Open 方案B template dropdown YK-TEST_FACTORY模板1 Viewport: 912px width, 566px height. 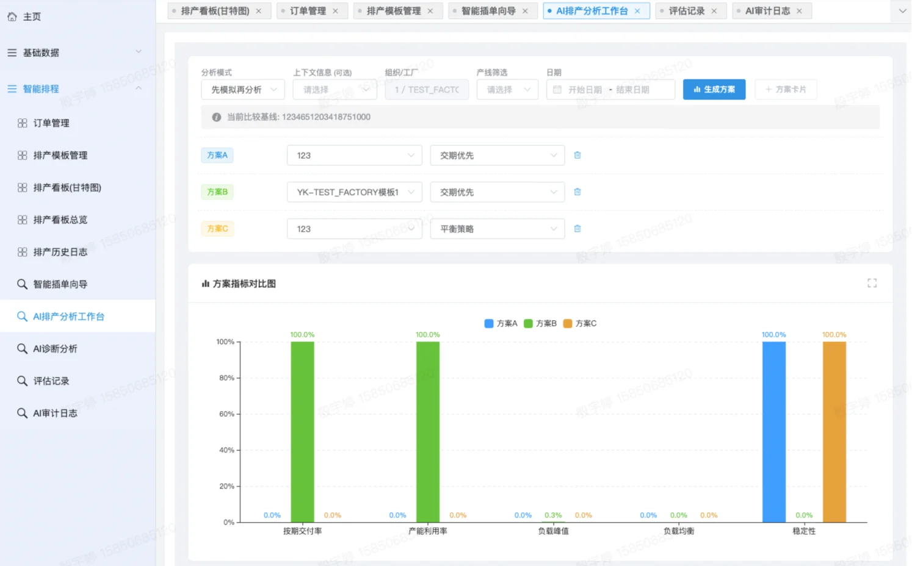tap(355, 192)
